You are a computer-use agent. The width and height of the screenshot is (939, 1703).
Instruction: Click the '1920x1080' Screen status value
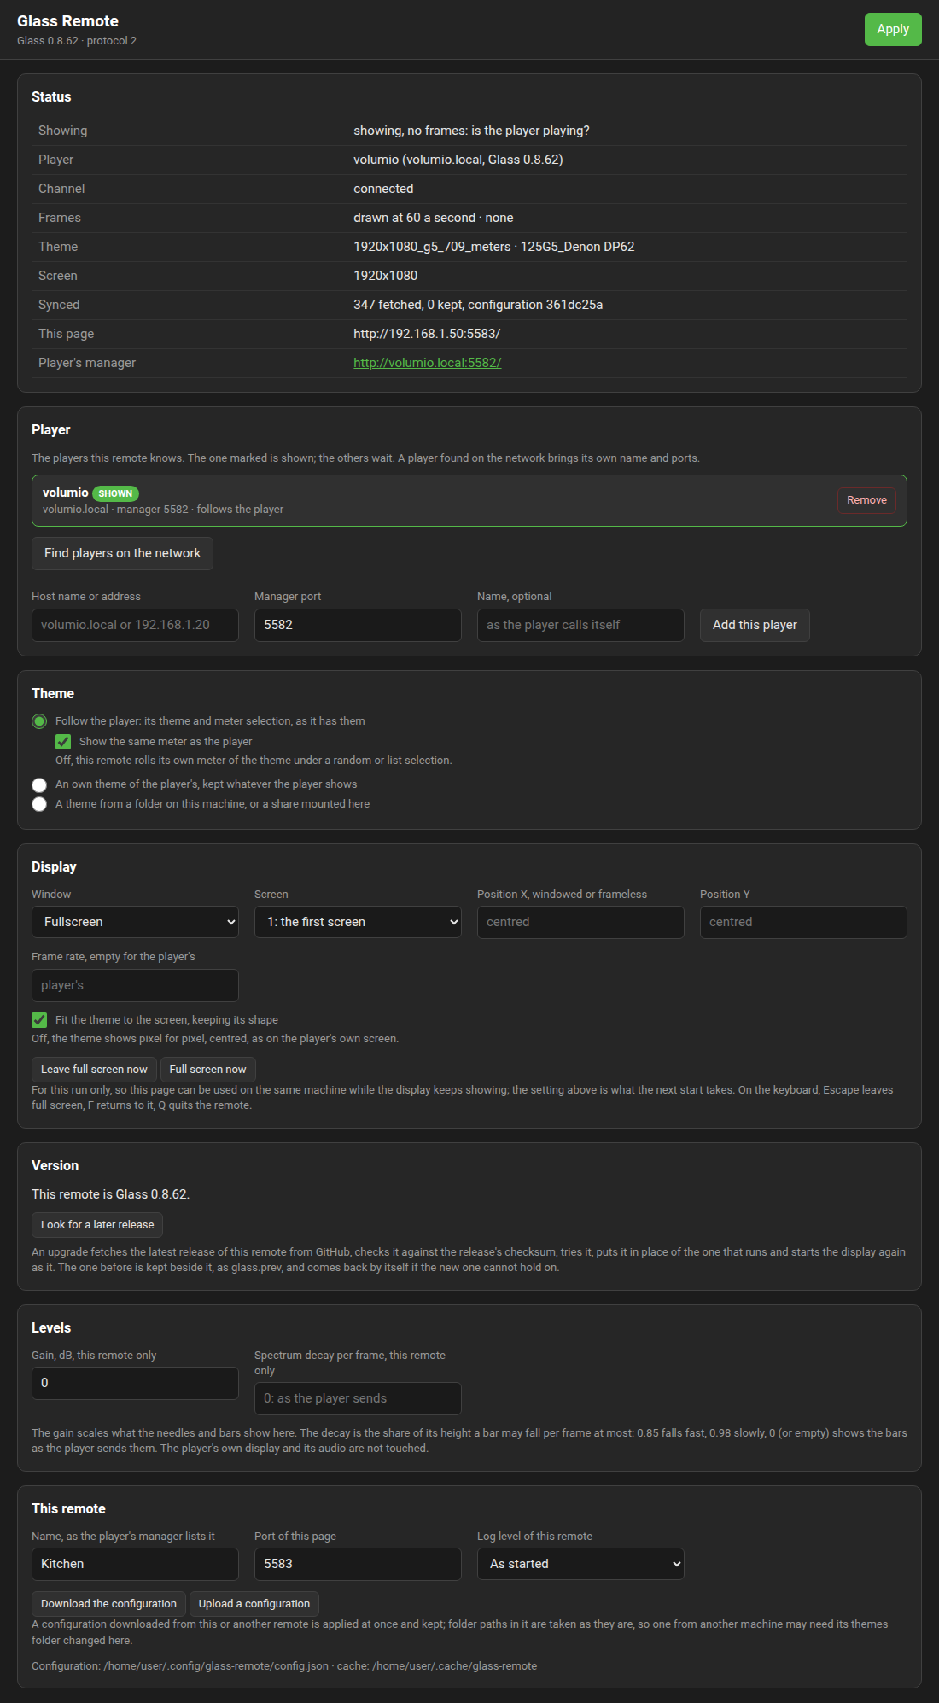(386, 276)
